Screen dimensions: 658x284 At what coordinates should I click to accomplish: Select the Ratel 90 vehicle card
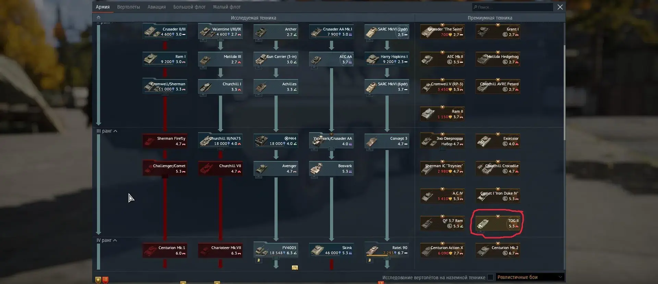[387, 250]
